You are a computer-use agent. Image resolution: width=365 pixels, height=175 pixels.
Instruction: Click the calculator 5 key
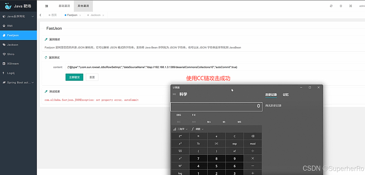tap(216, 166)
